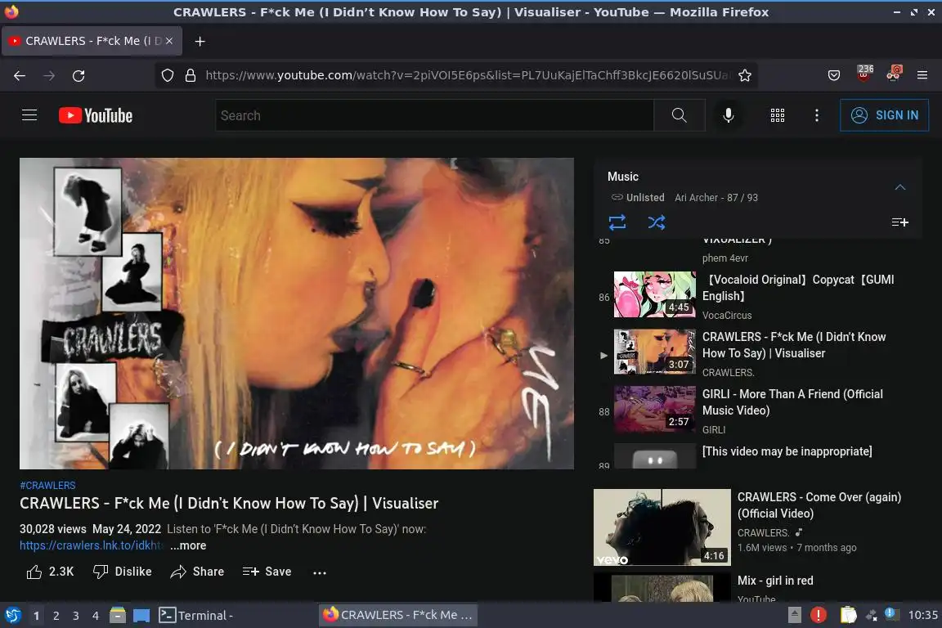Open the crawlers.lnk.to link
The height and width of the screenshot is (628, 942).
[x=92, y=545]
